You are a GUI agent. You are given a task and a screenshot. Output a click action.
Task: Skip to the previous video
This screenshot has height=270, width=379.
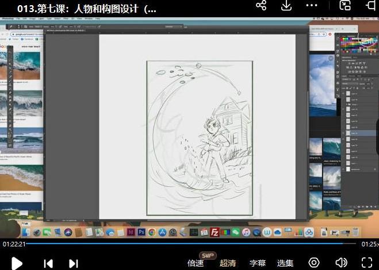(48, 263)
